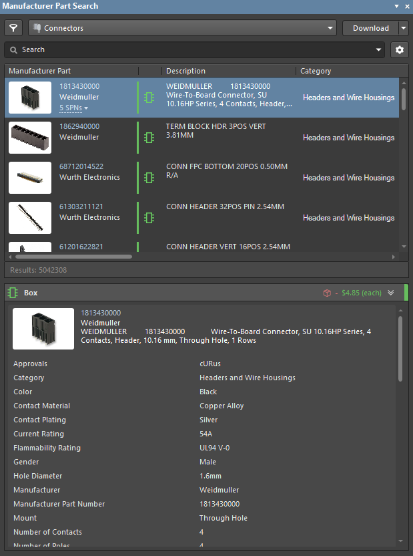Viewport: 413px width, 556px height.
Task: Open part link 1813430000 in details
Action: click(x=101, y=313)
